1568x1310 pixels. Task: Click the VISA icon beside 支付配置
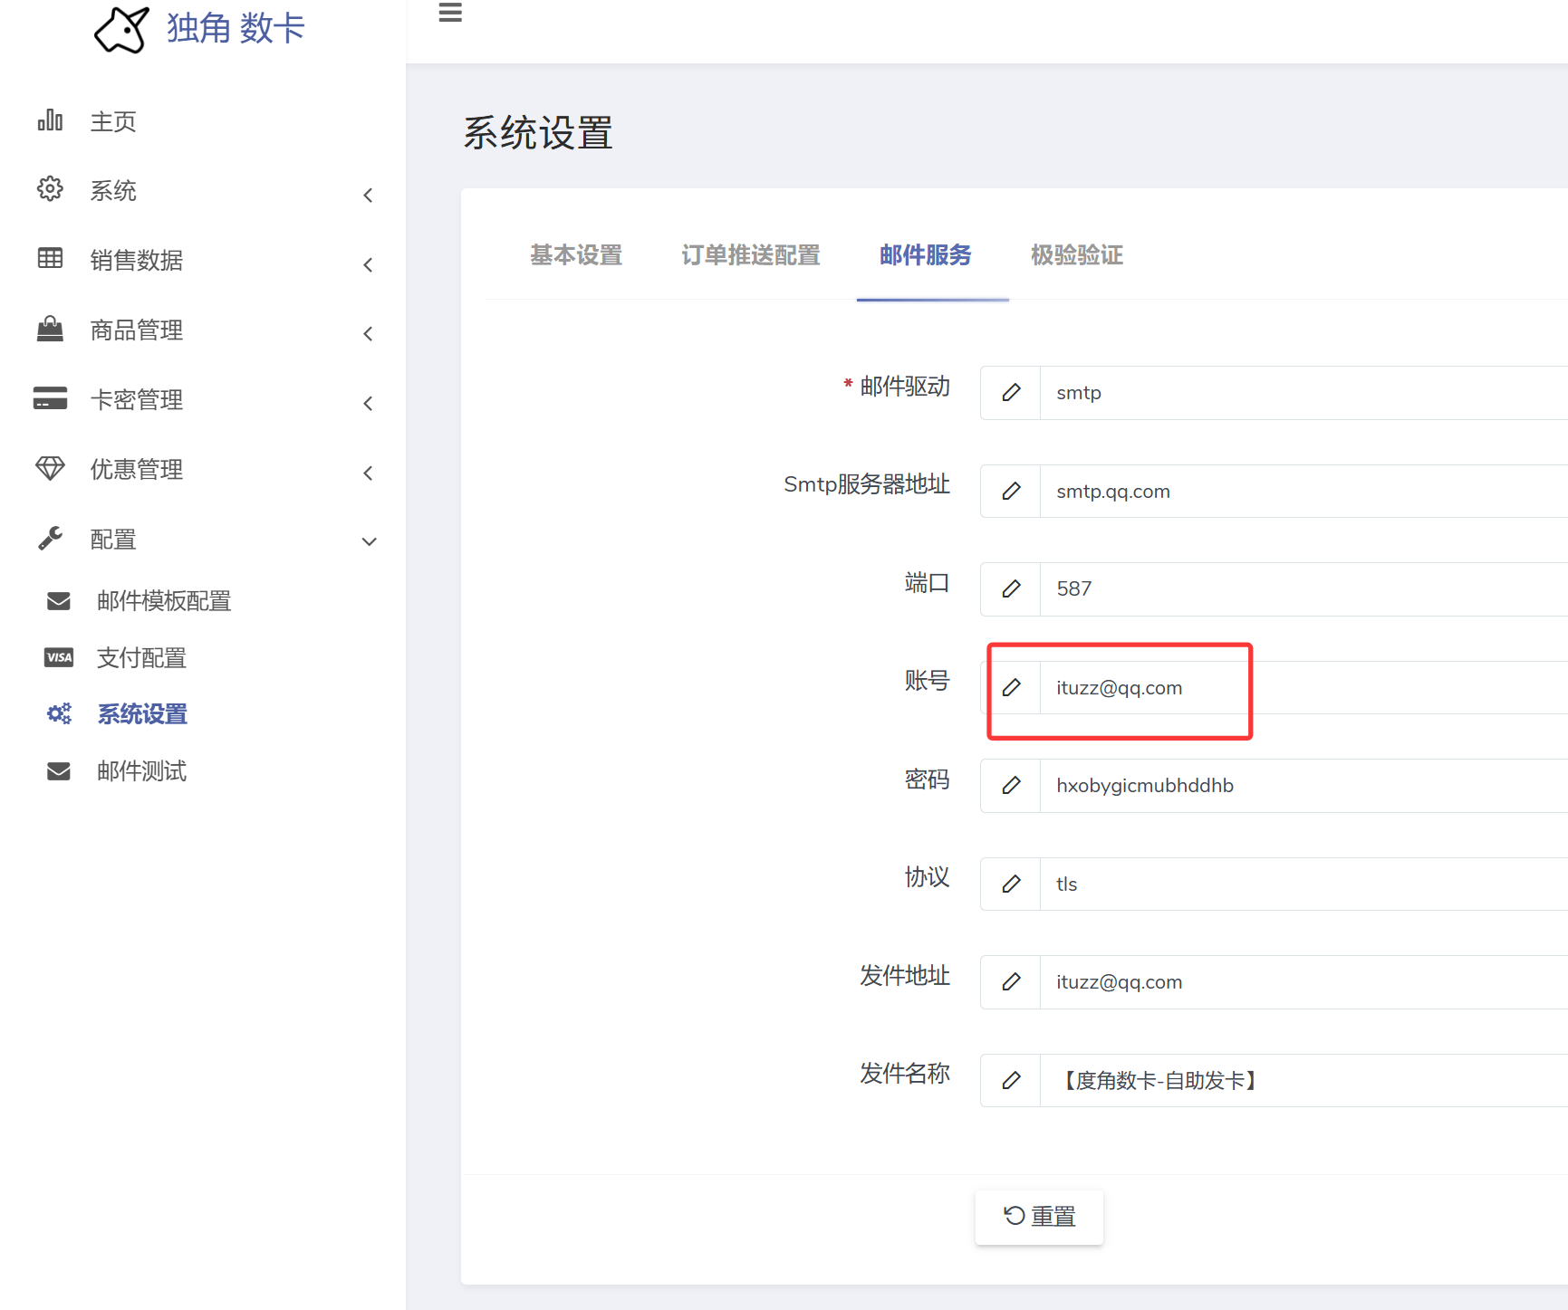coord(59,657)
